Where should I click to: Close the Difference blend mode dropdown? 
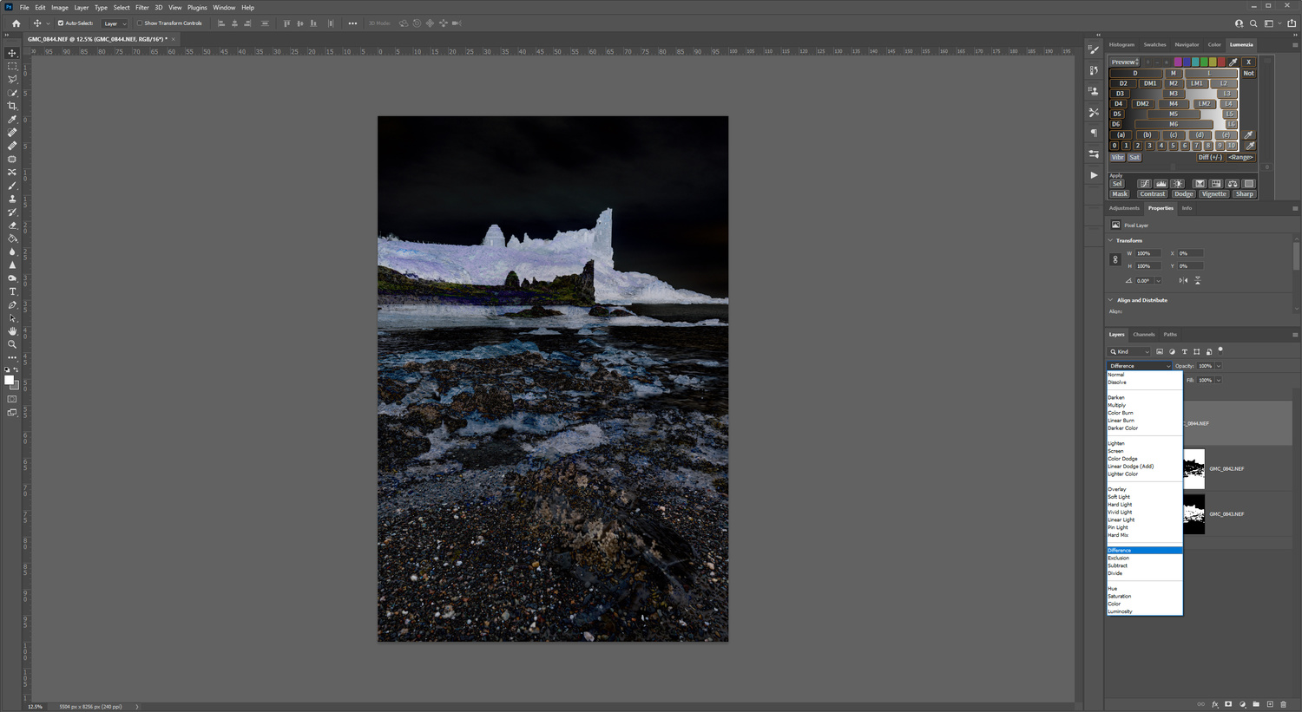coord(1140,366)
